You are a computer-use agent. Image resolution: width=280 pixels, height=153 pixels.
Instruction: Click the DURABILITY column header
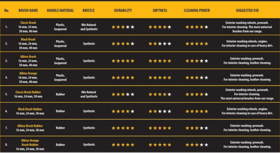(x=123, y=10)
